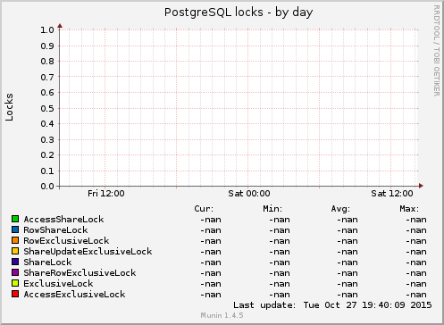
Task: Click the Cur value for ShareUpdateExclusiveLock
Action: click(x=211, y=252)
